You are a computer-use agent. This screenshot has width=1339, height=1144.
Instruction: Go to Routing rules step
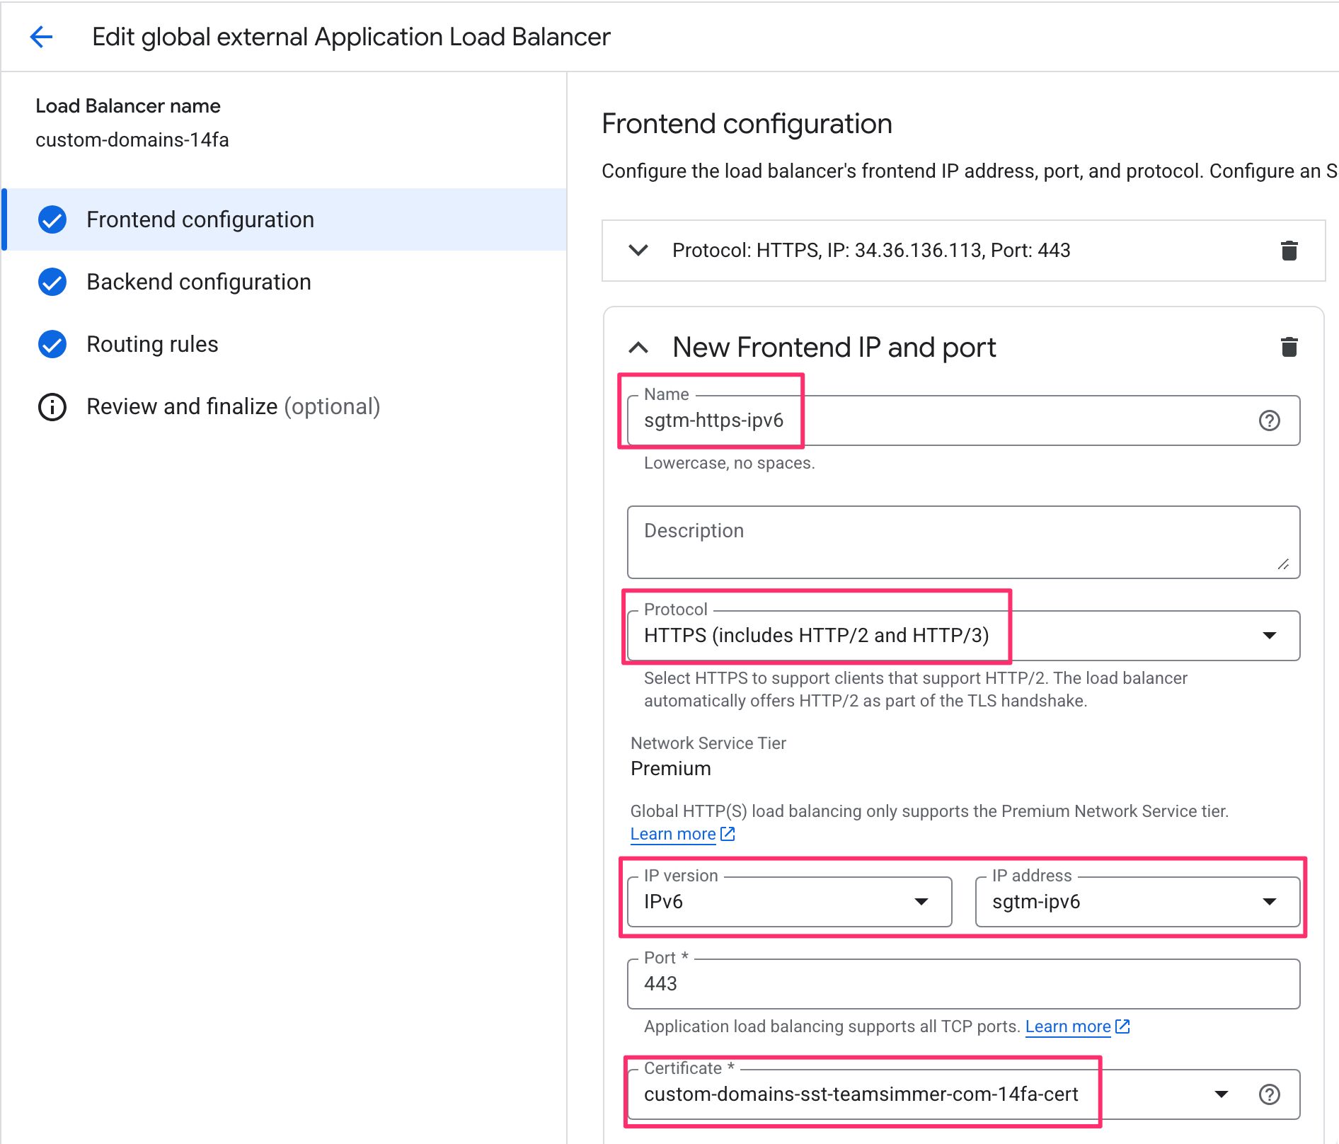(x=152, y=344)
